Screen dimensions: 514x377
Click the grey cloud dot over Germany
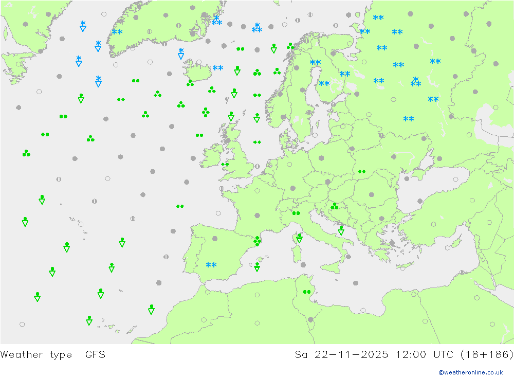(x=293, y=188)
